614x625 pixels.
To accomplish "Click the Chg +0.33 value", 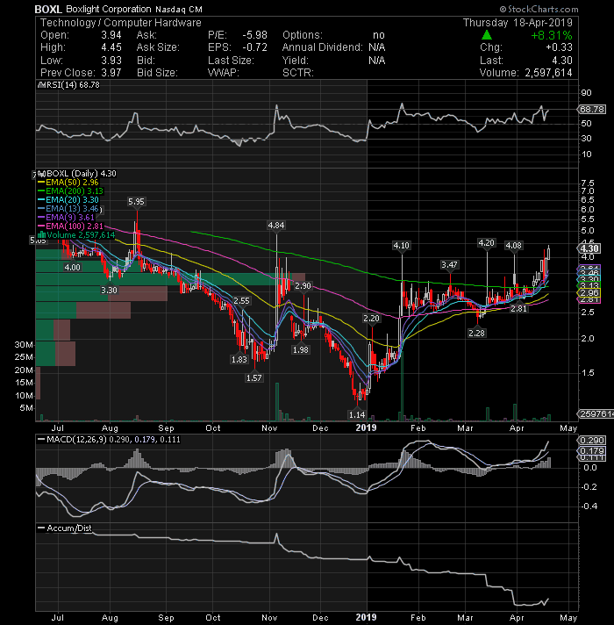I will pos(559,47).
